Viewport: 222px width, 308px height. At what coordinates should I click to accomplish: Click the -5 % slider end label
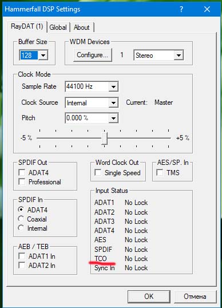point(26,138)
